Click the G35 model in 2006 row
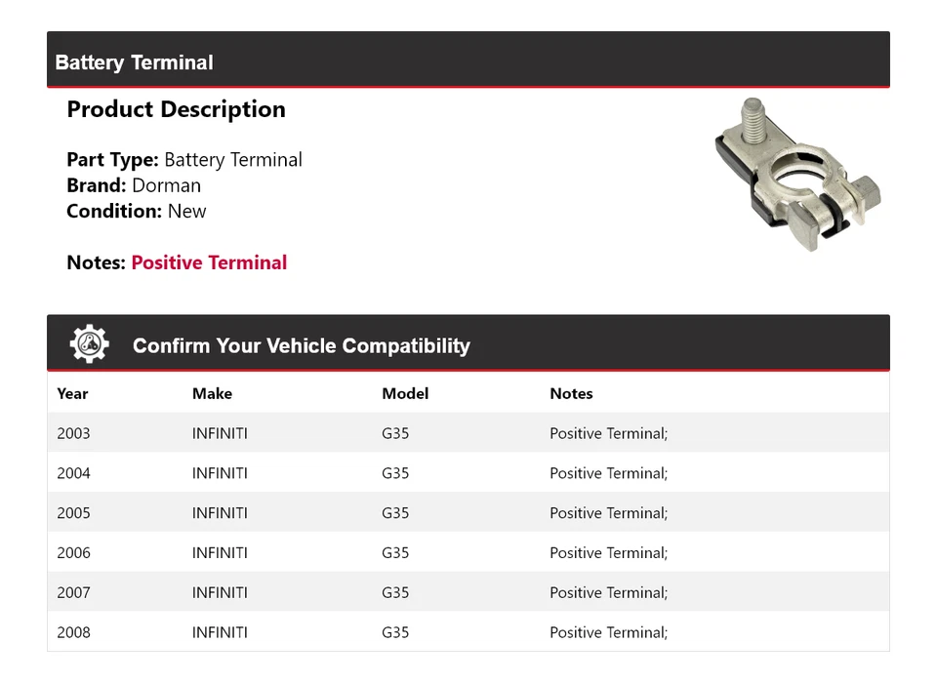This screenshot has height=683, width=937. click(x=395, y=553)
